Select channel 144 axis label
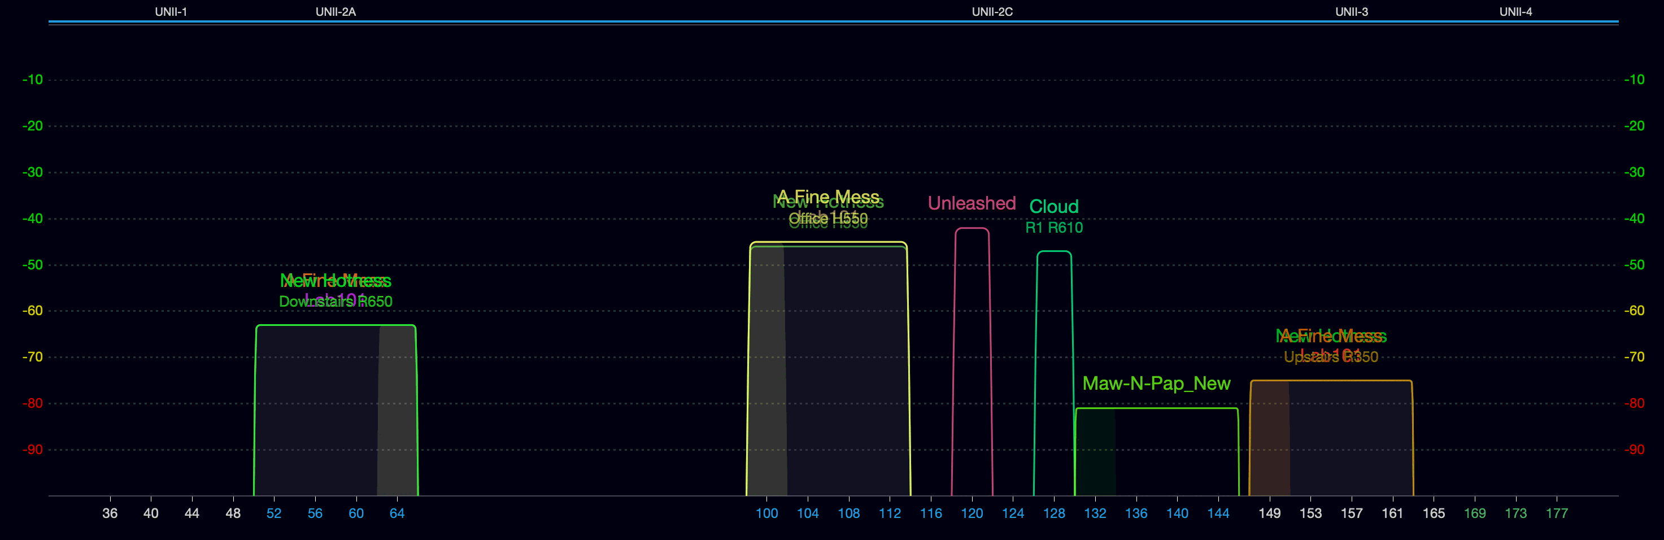This screenshot has width=1664, height=540. [1218, 513]
